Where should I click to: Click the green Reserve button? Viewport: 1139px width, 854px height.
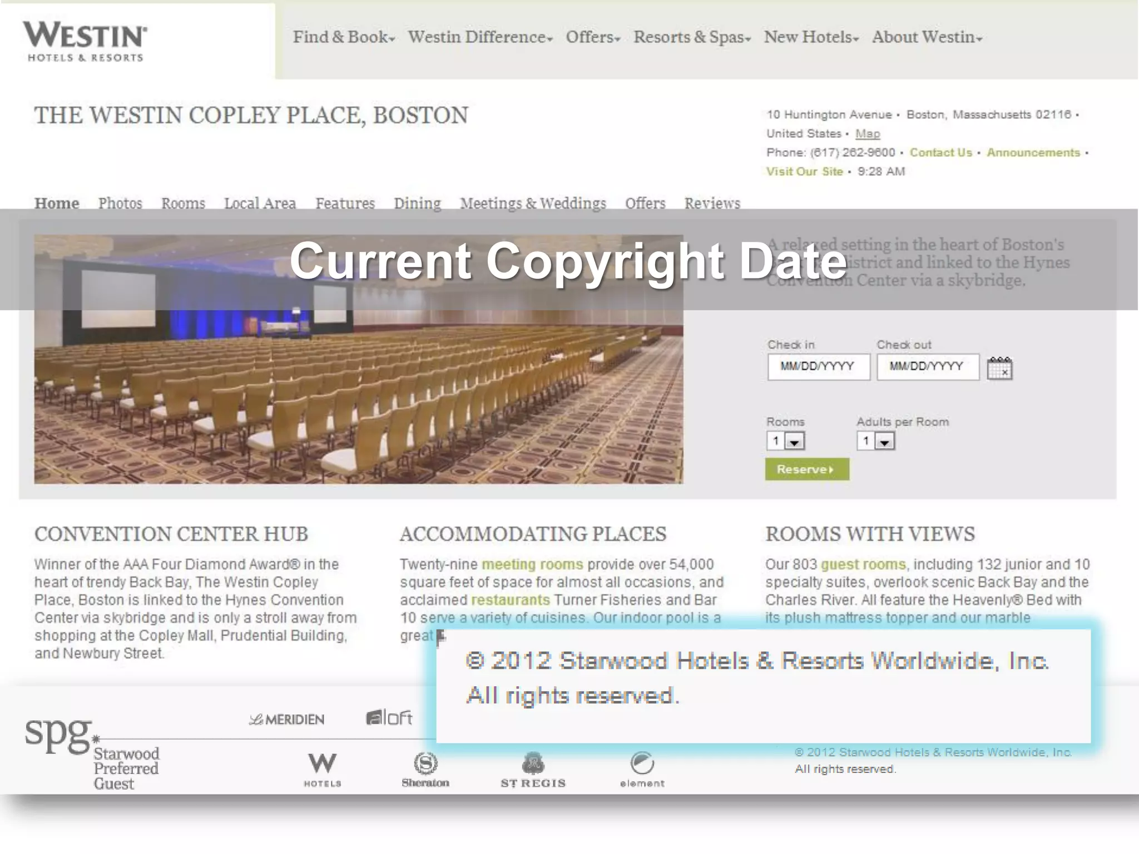807,469
